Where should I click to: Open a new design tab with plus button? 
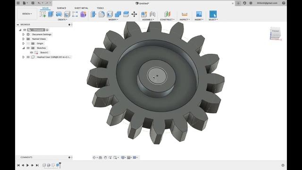click(238, 3)
